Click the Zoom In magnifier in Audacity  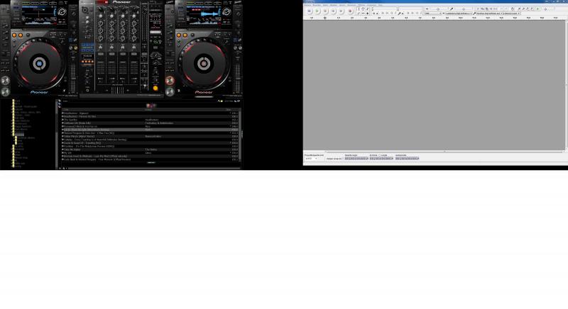tap(519, 9)
